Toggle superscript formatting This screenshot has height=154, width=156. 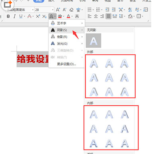tap(38, 16)
